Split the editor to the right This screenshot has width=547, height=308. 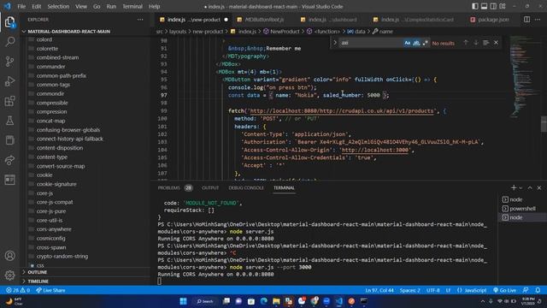coord(526,20)
